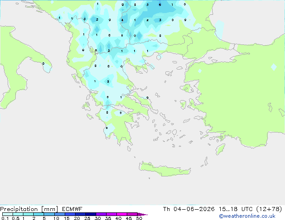This screenshot has width=285, height=220.
Task: Click the legend label '0.1'
Action: [x=5, y=218]
